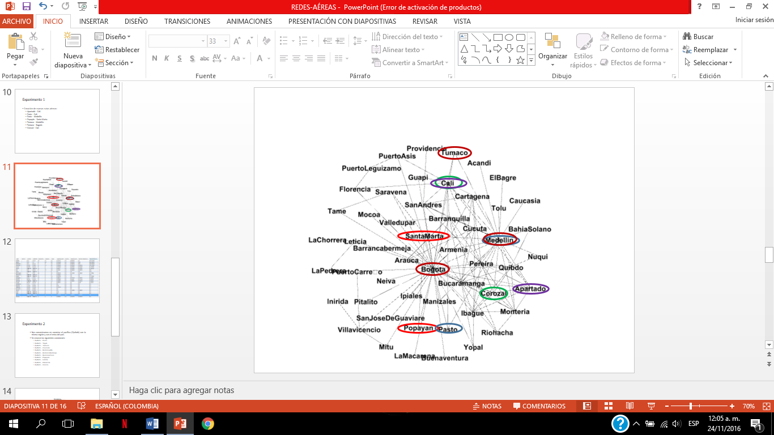Toggle Underline S formatting
This screenshot has width=774, height=435.
pyautogui.click(x=180, y=58)
